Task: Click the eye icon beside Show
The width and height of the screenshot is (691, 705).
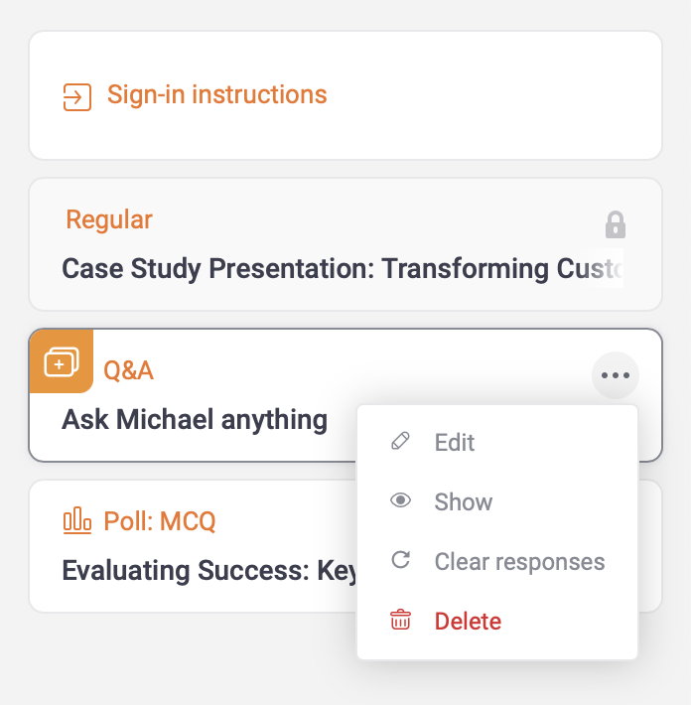Action: 400,500
